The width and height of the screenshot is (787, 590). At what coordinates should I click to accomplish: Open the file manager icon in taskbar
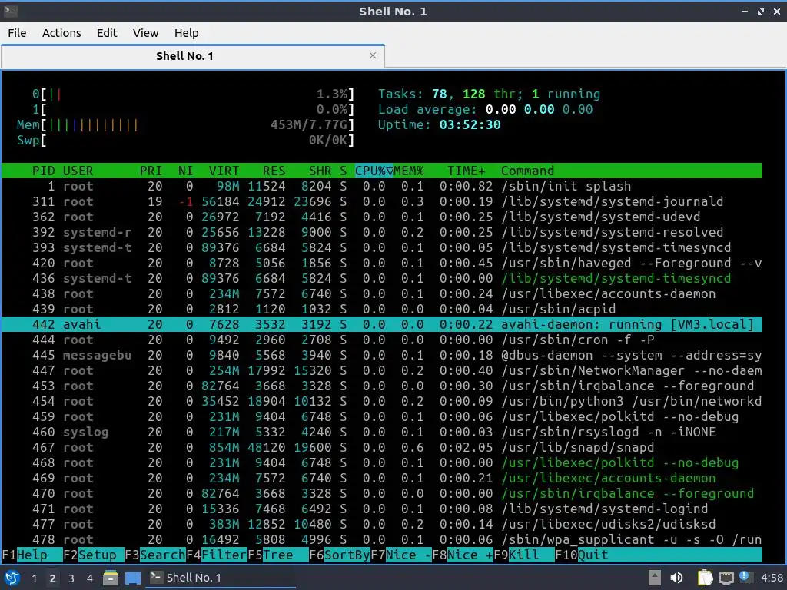click(x=111, y=578)
